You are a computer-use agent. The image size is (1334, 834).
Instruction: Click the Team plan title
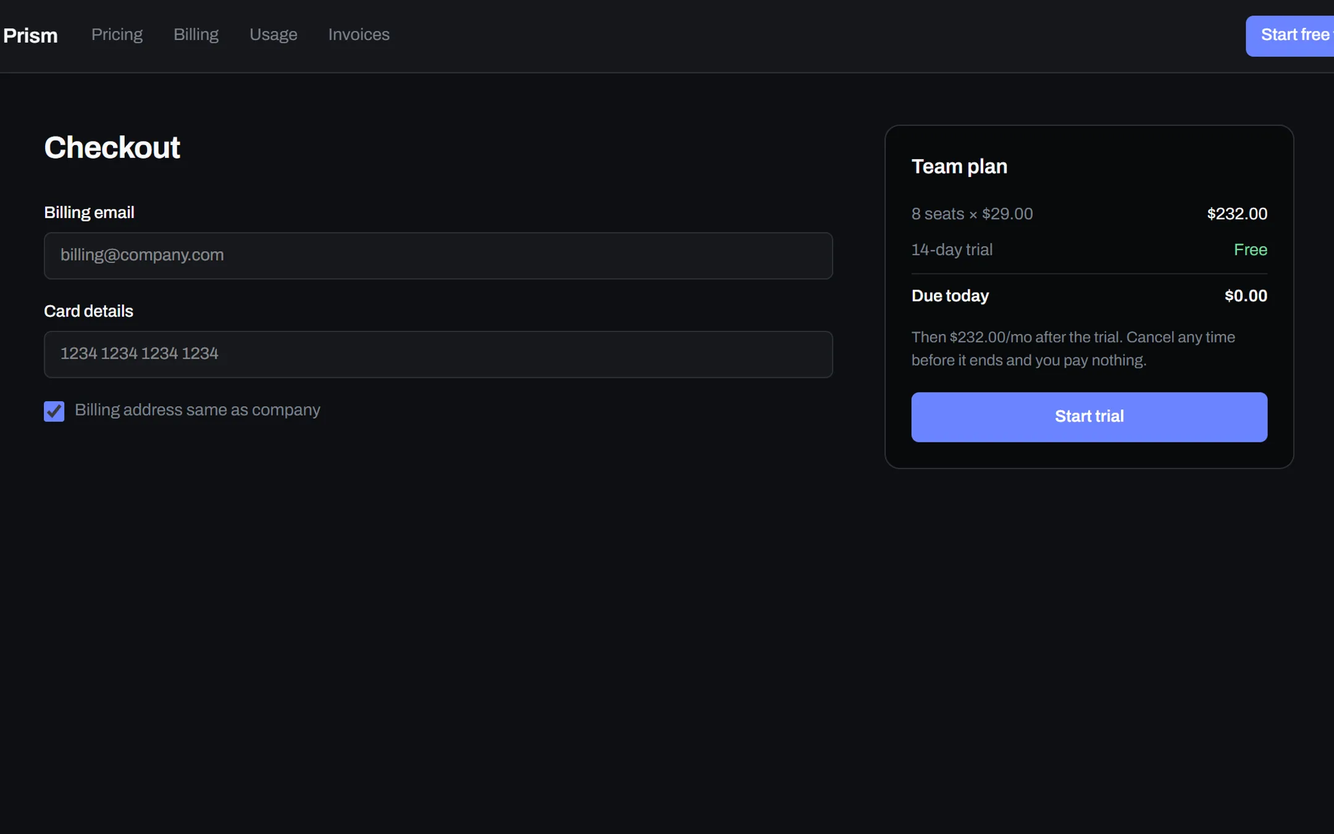tap(959, 167)
